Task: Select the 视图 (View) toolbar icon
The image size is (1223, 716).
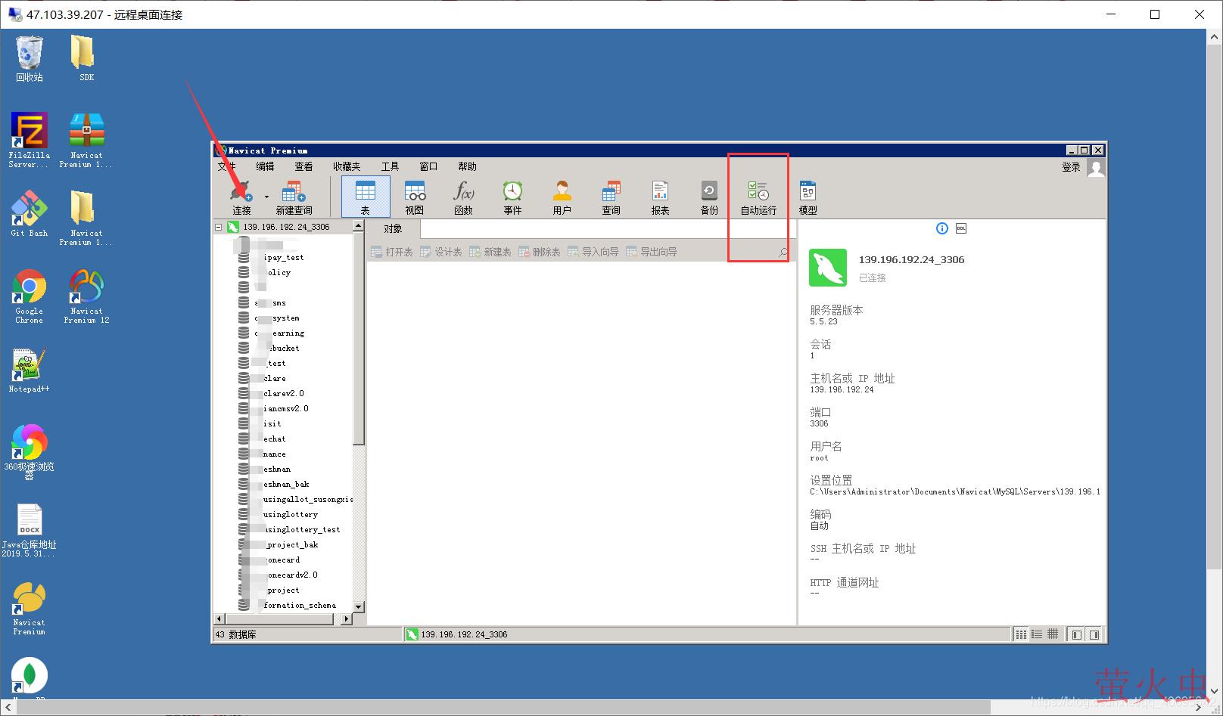Action: click(x=415, y=197)
